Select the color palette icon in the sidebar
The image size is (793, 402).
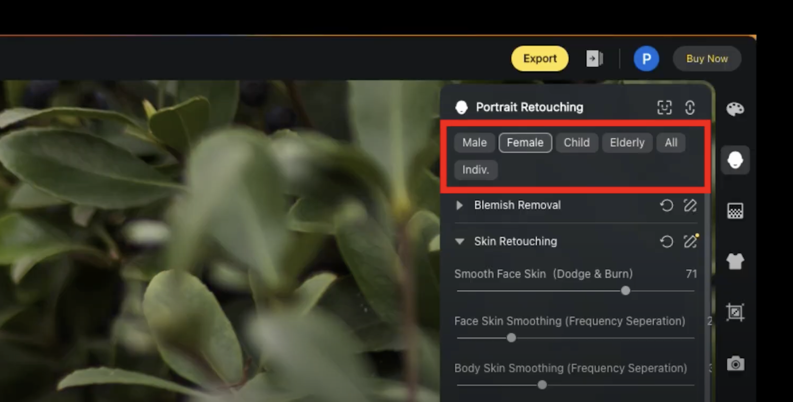(x=736, y=109)
